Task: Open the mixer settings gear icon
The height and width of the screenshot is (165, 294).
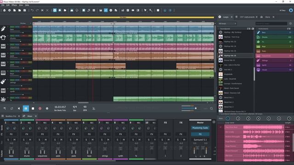Action: (214, 122)
